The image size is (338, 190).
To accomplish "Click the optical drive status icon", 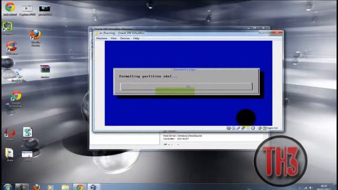I will [x=233, y=128].
